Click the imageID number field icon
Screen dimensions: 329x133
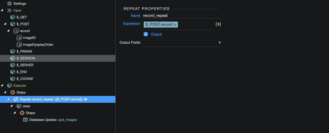click(19, 38)
